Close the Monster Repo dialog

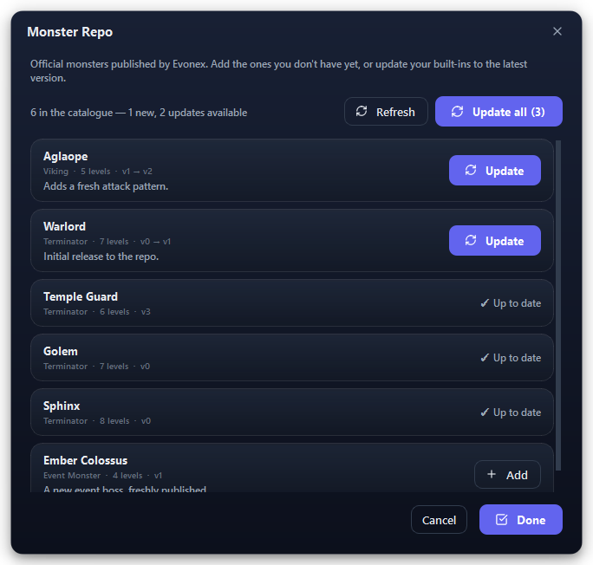pos(557,31)
